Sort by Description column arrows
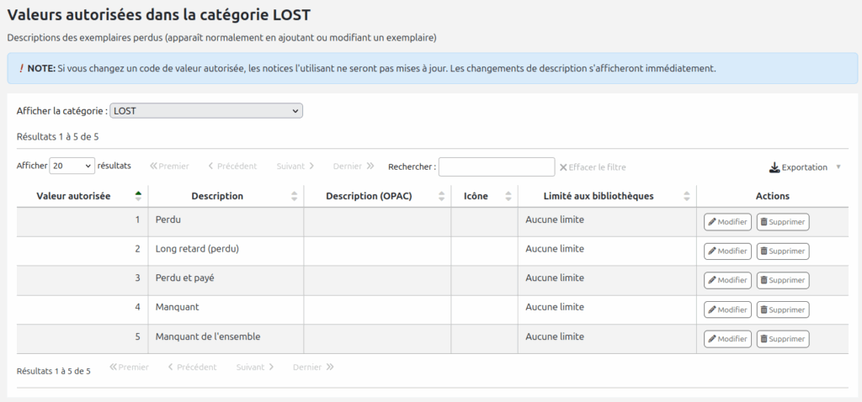 294,196
